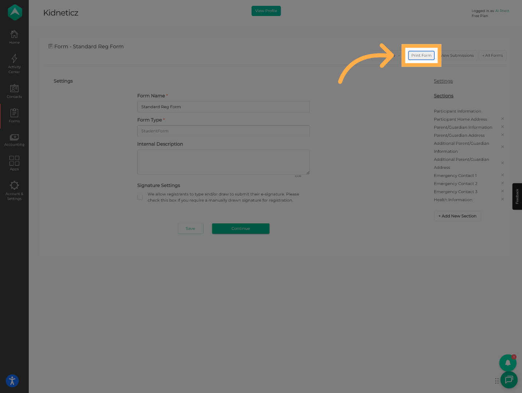The width and height of the screenshot is (522, 393).
Task: Enable the manually drawn signature checkbox
Action: [140, 197]
